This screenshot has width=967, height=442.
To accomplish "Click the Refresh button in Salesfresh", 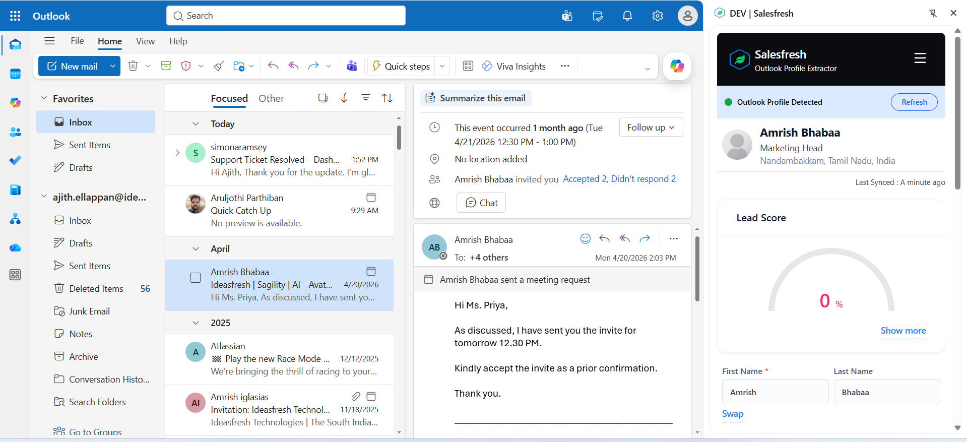I will point(914,102).
